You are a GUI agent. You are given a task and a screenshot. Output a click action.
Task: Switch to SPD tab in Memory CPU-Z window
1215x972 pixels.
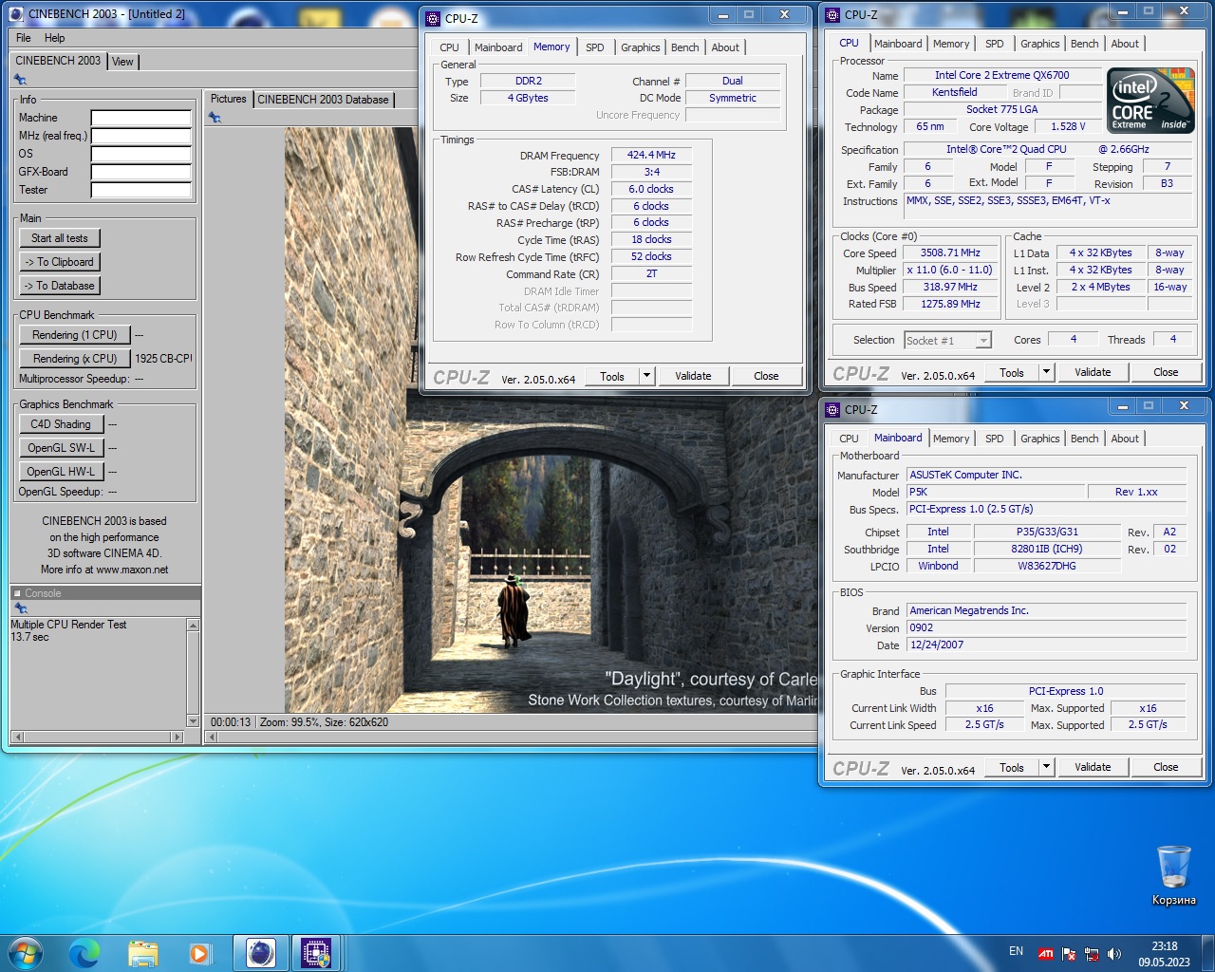[x=595, y=47]
